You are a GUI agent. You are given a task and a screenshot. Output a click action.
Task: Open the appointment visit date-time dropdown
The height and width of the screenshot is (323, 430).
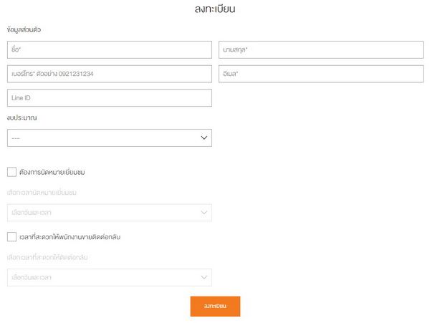click(109, 213)
